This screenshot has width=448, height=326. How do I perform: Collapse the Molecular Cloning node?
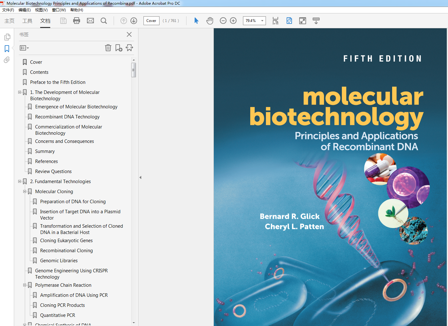coord(25,192)
